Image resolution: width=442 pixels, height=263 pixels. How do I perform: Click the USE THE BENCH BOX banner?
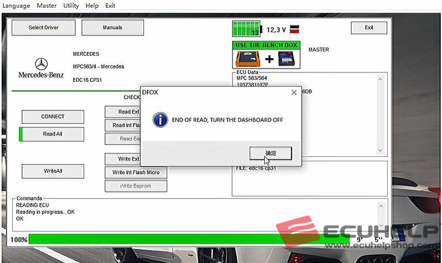point(266,45)
